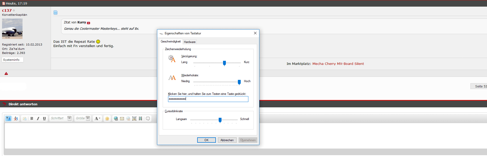
Task: Click the insert video filmstrip icon
Action: click(x=140, y=119)
